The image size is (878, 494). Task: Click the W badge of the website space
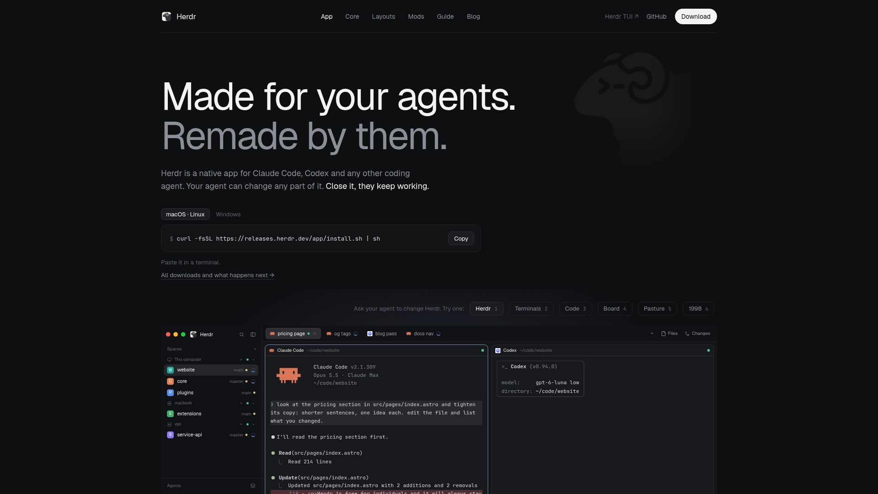170,370
